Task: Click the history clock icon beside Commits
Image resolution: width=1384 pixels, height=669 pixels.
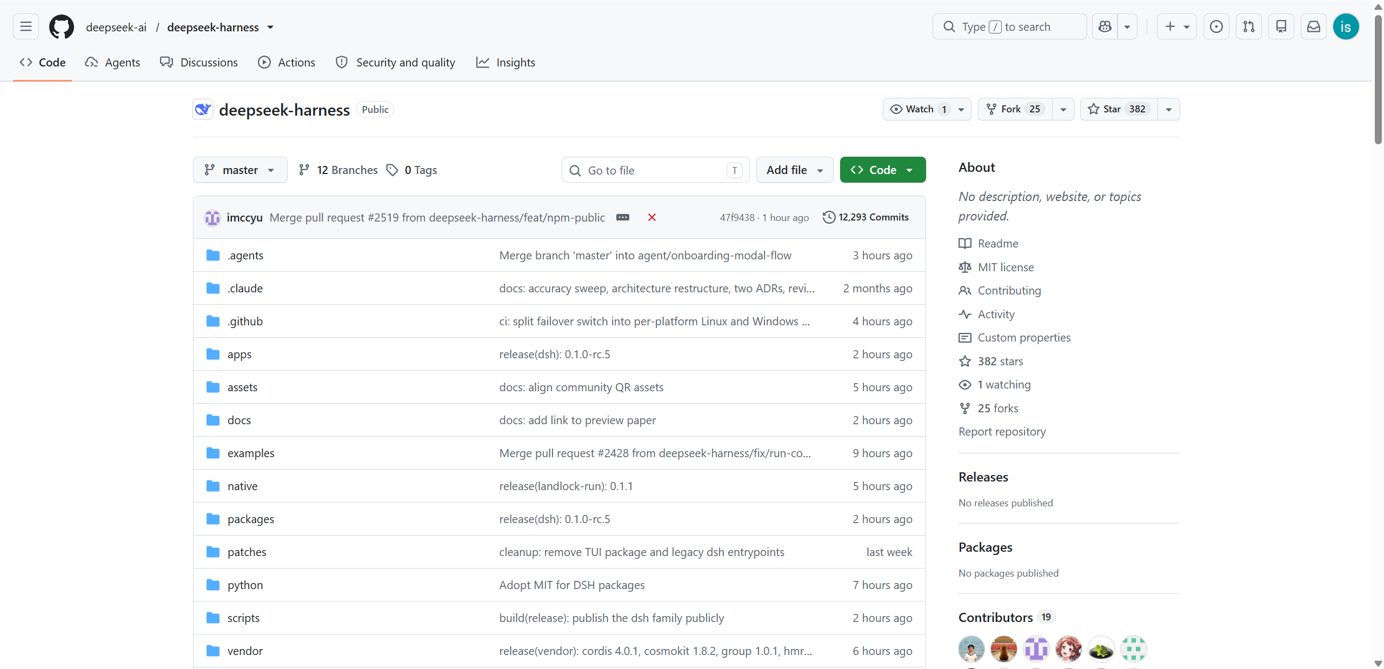Action: click(829, 217)
